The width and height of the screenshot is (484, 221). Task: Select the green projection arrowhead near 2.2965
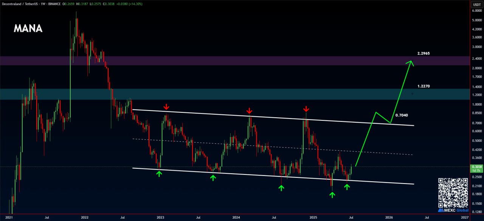(x=410, y=63)
